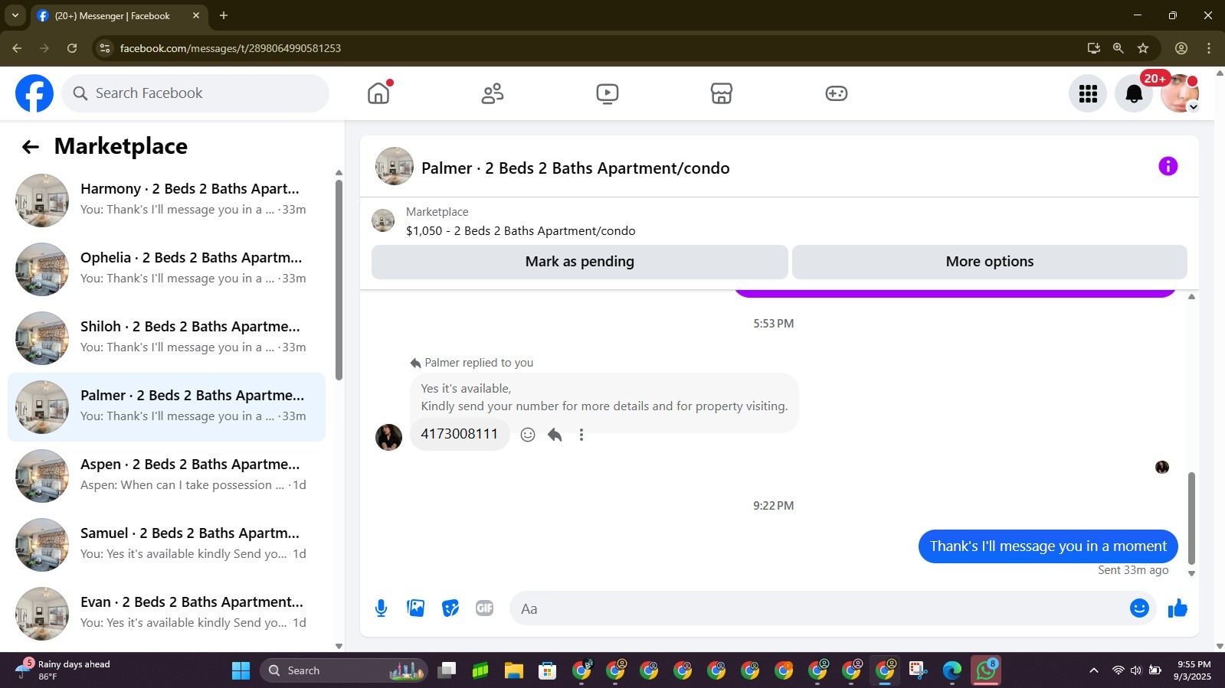Open the Windows Start menu
The height and width of the screenshot is (688, 1225).
pos(241,670)
